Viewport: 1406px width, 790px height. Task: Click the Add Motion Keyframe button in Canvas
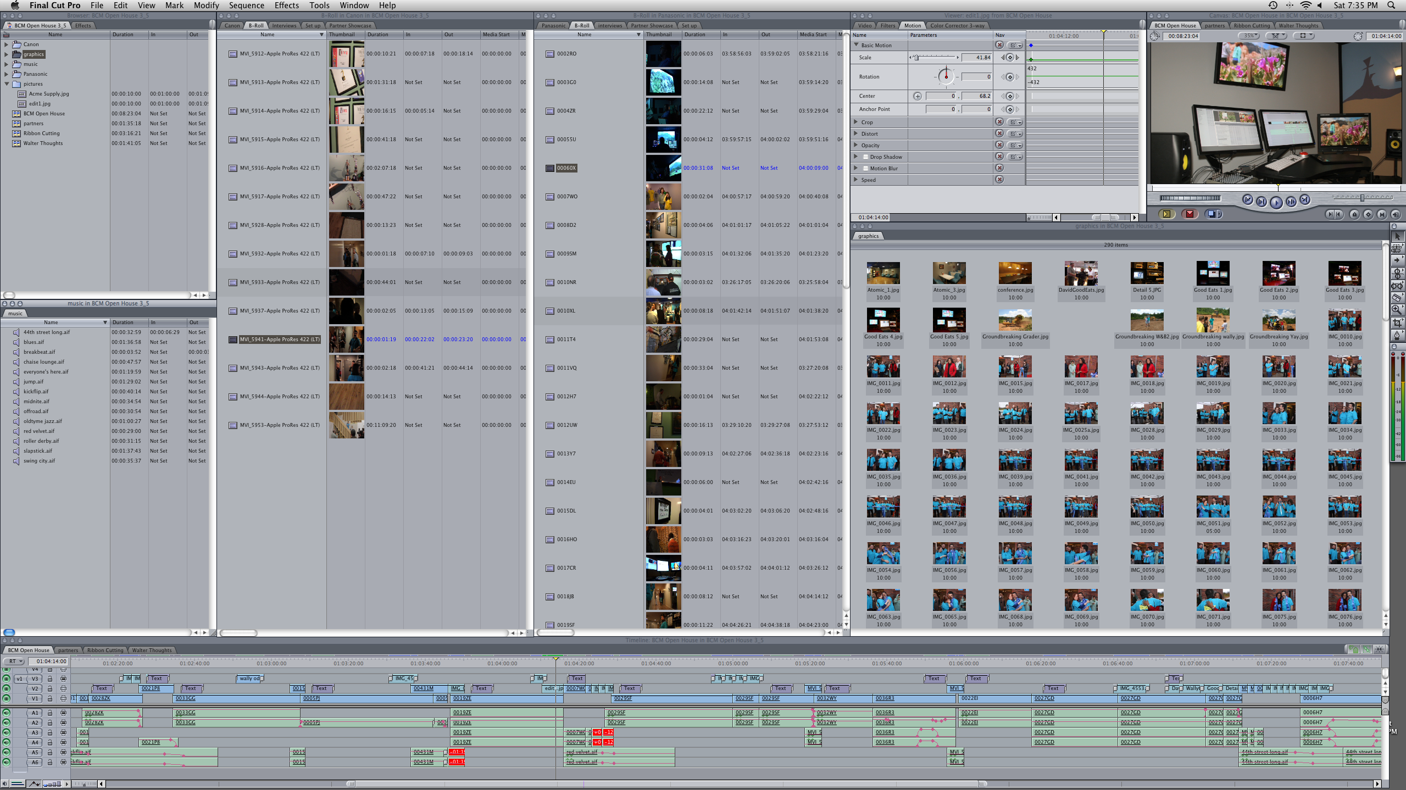1369,214
